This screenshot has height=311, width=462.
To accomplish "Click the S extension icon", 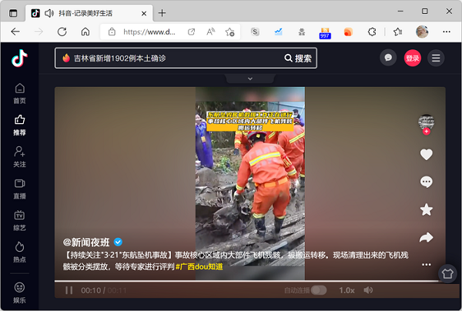I will (255, 32).
